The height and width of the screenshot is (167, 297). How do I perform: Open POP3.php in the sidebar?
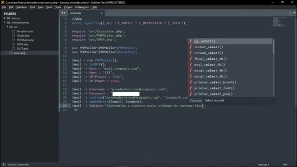pyautogui.click(x=22, y=45)
